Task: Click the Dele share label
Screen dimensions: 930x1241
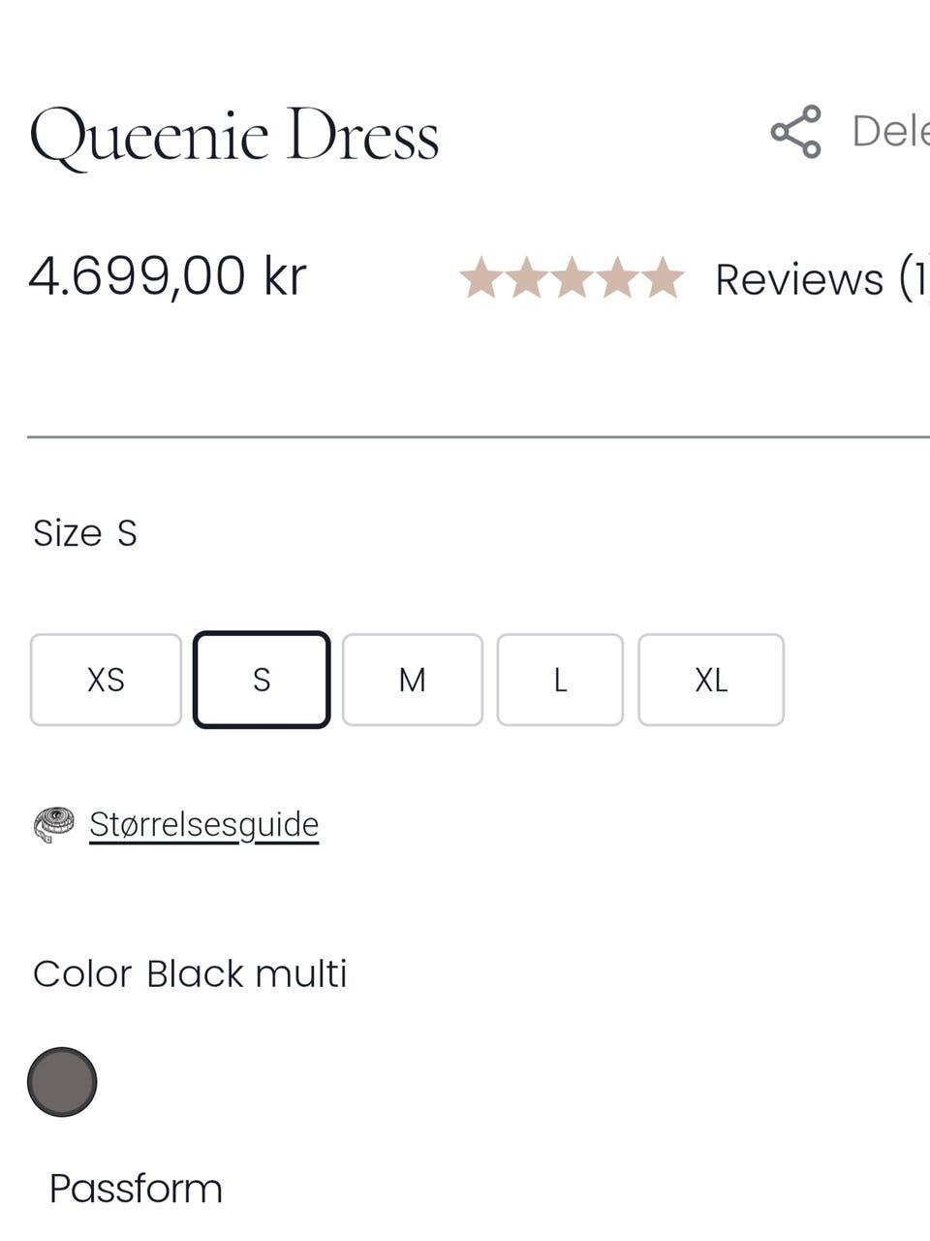Action: (x=890, y=131)
